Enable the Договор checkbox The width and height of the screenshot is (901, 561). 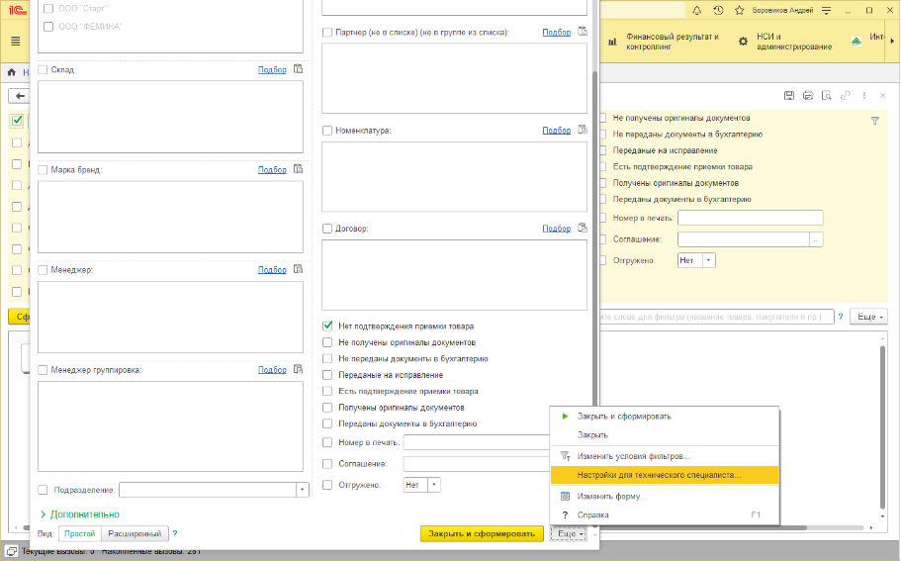328,229
